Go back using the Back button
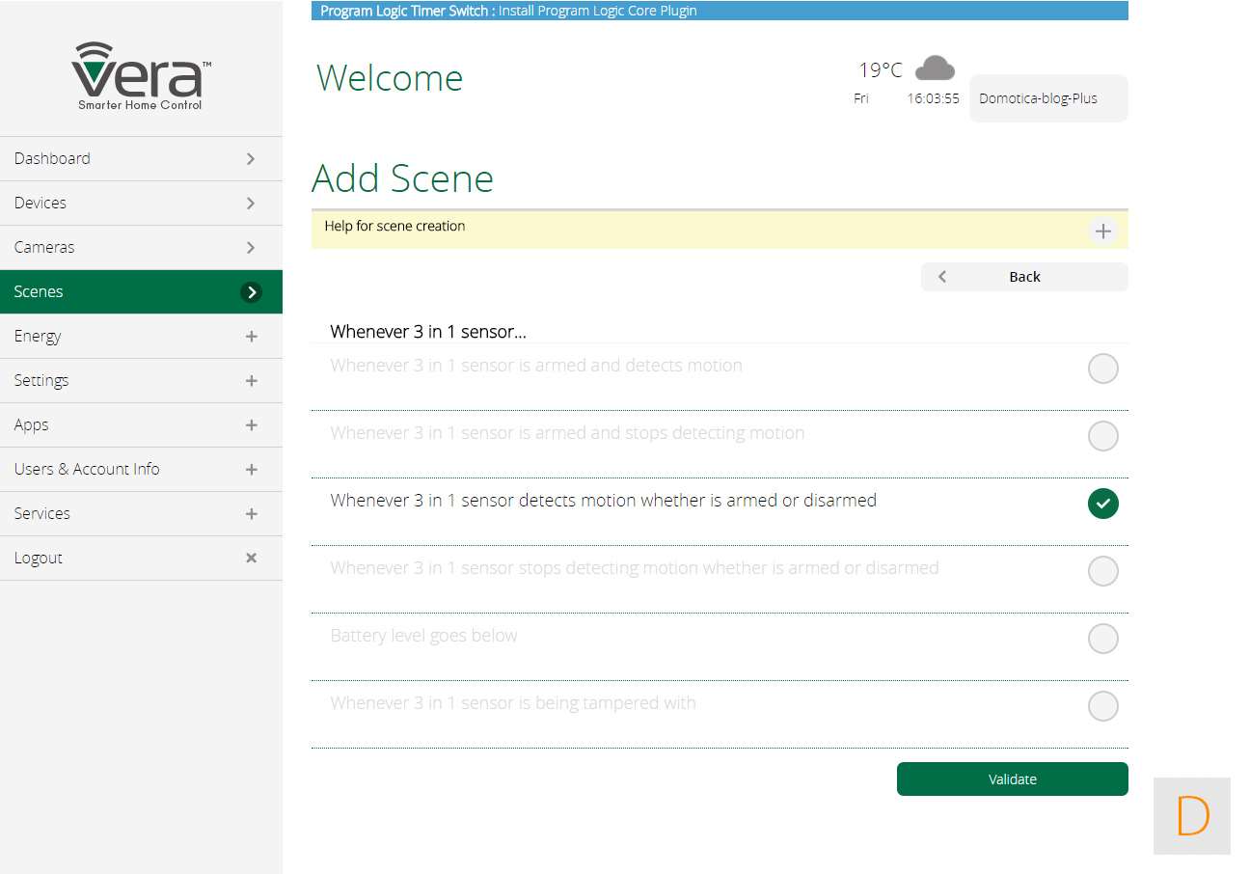This screenshot has height=874, width=1250. click(1023, 277)
